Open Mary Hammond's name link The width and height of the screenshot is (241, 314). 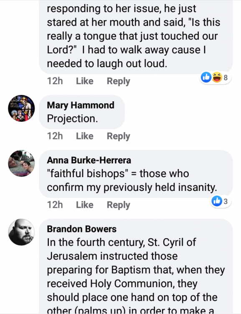[x=81, y=106]
